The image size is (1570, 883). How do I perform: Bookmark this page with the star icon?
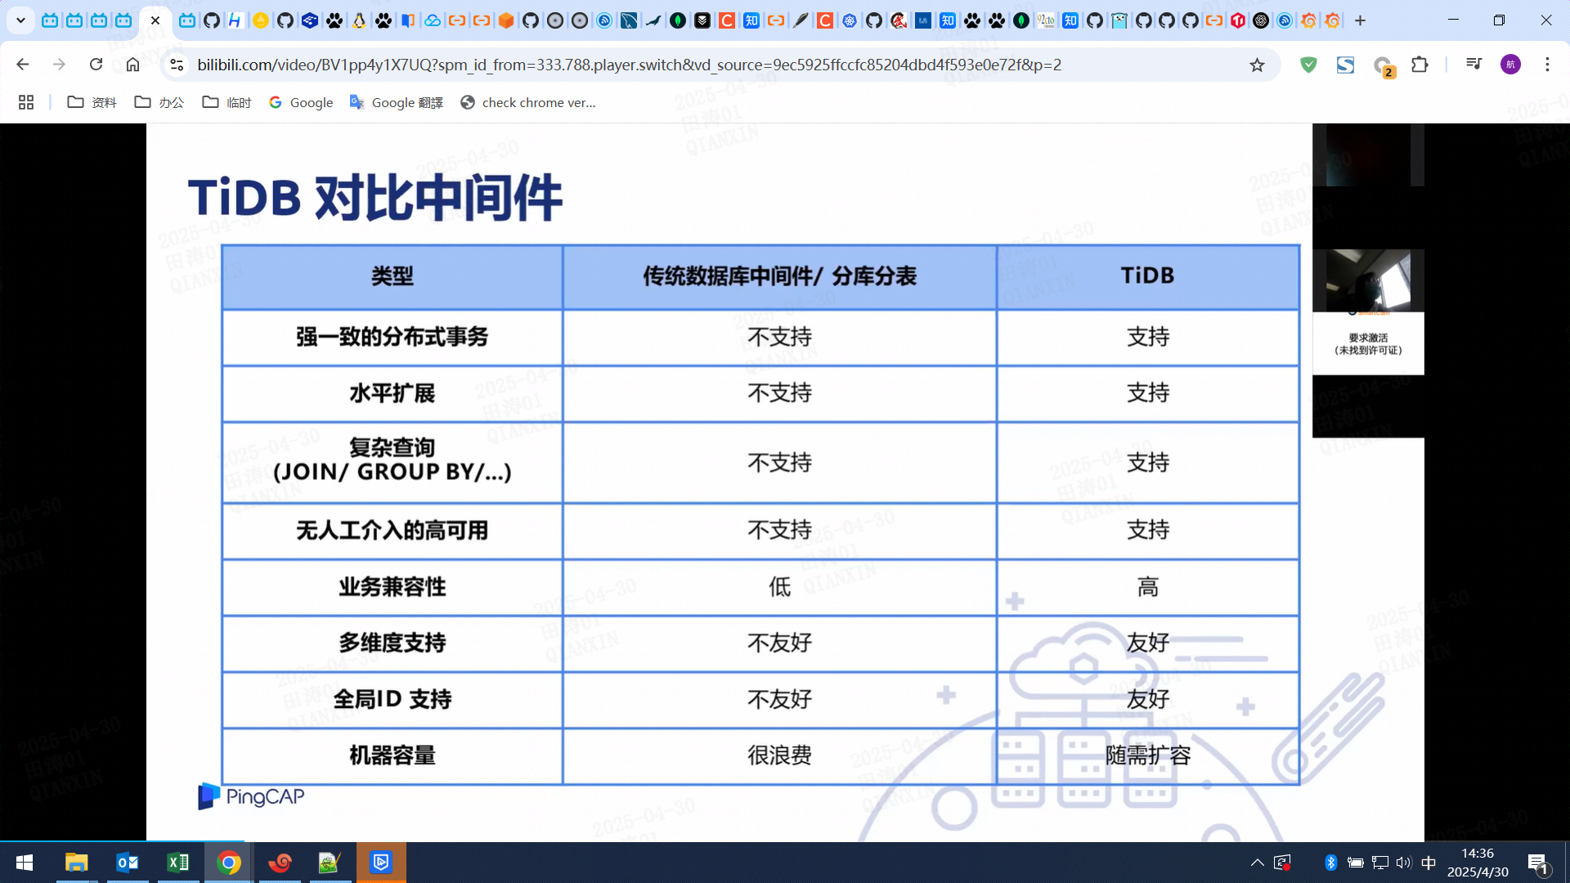(x=1257, y=65)
